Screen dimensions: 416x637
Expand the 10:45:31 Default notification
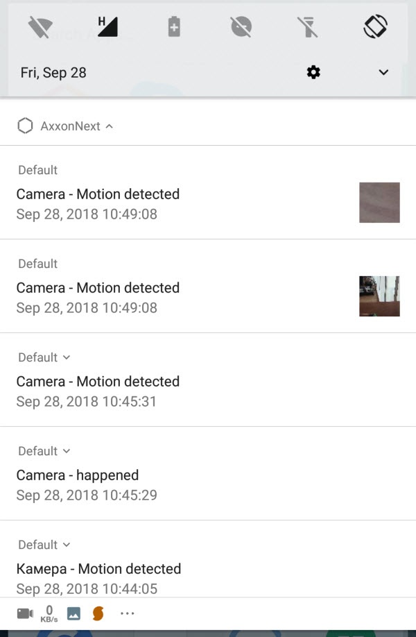(67, 357)
